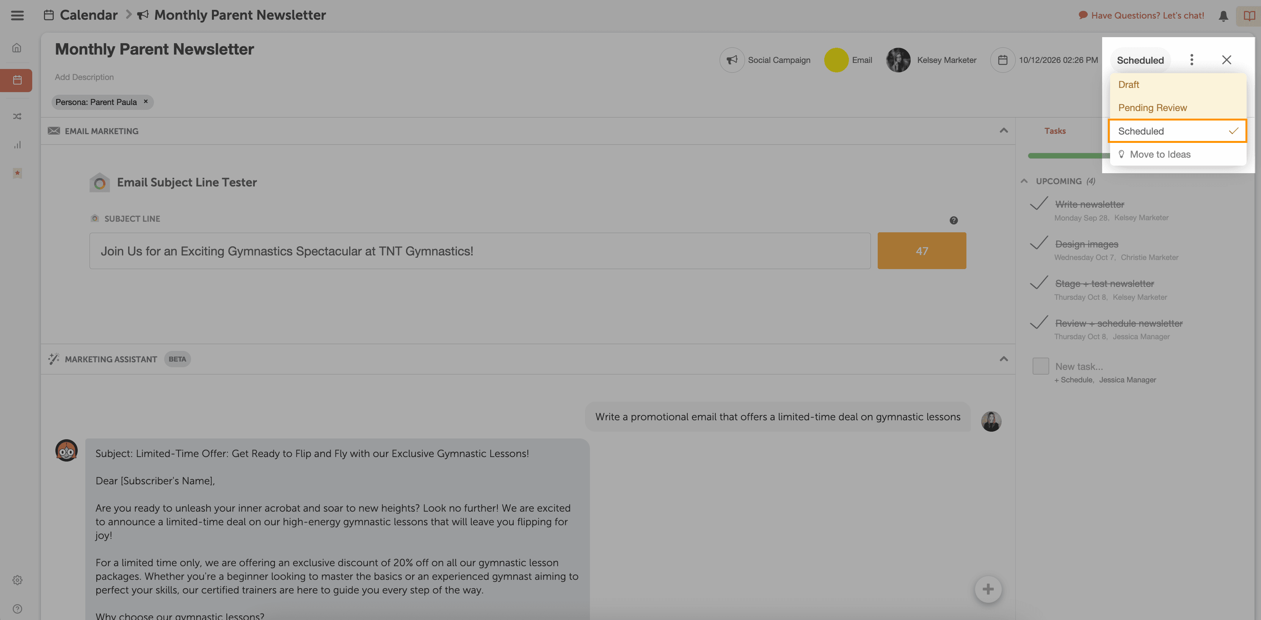Click Move to Ideas option
Screen dimensions: 1261x620
(x=1160, y=154)
